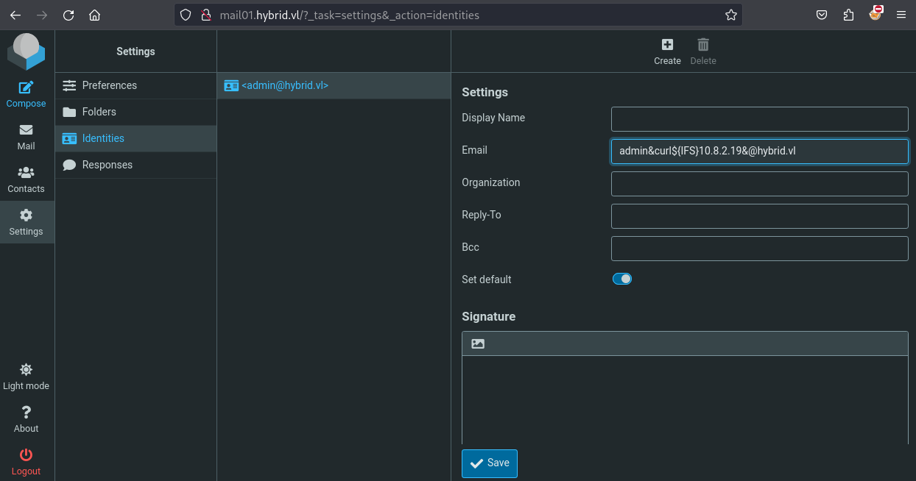Open Folders settings tab
The image size is (916, 481).
click(x=135, y=112)
